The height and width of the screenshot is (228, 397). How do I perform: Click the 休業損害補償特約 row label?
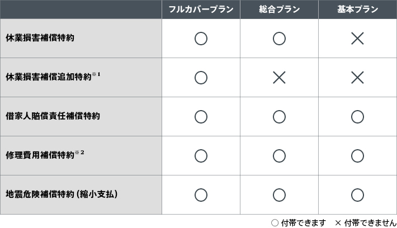(x=40, y=39)
